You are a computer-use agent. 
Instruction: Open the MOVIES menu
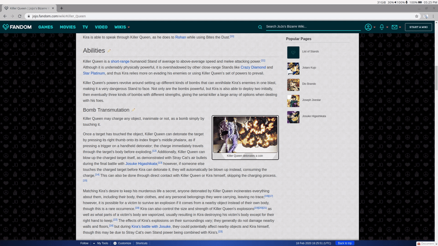point(68,27)
